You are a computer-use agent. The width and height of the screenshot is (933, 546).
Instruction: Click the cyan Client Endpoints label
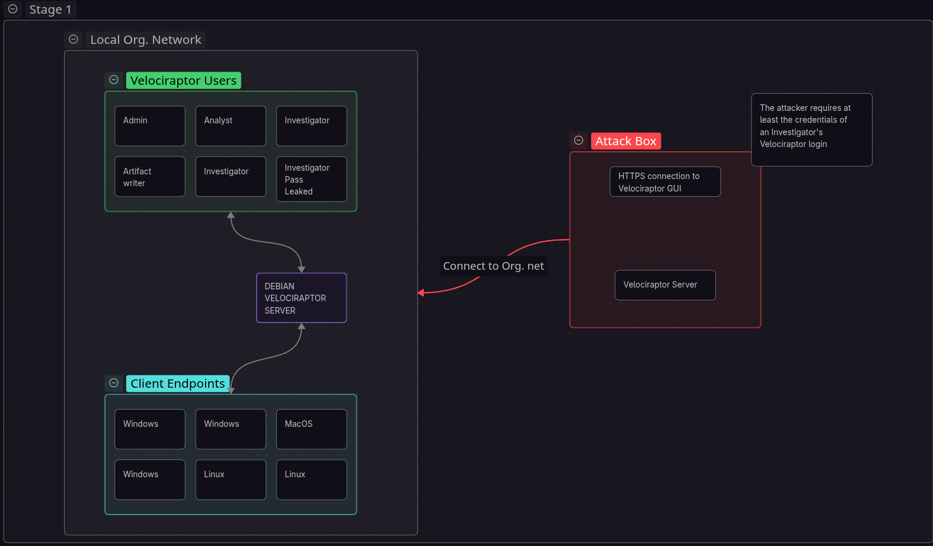[x=178, y=384]
